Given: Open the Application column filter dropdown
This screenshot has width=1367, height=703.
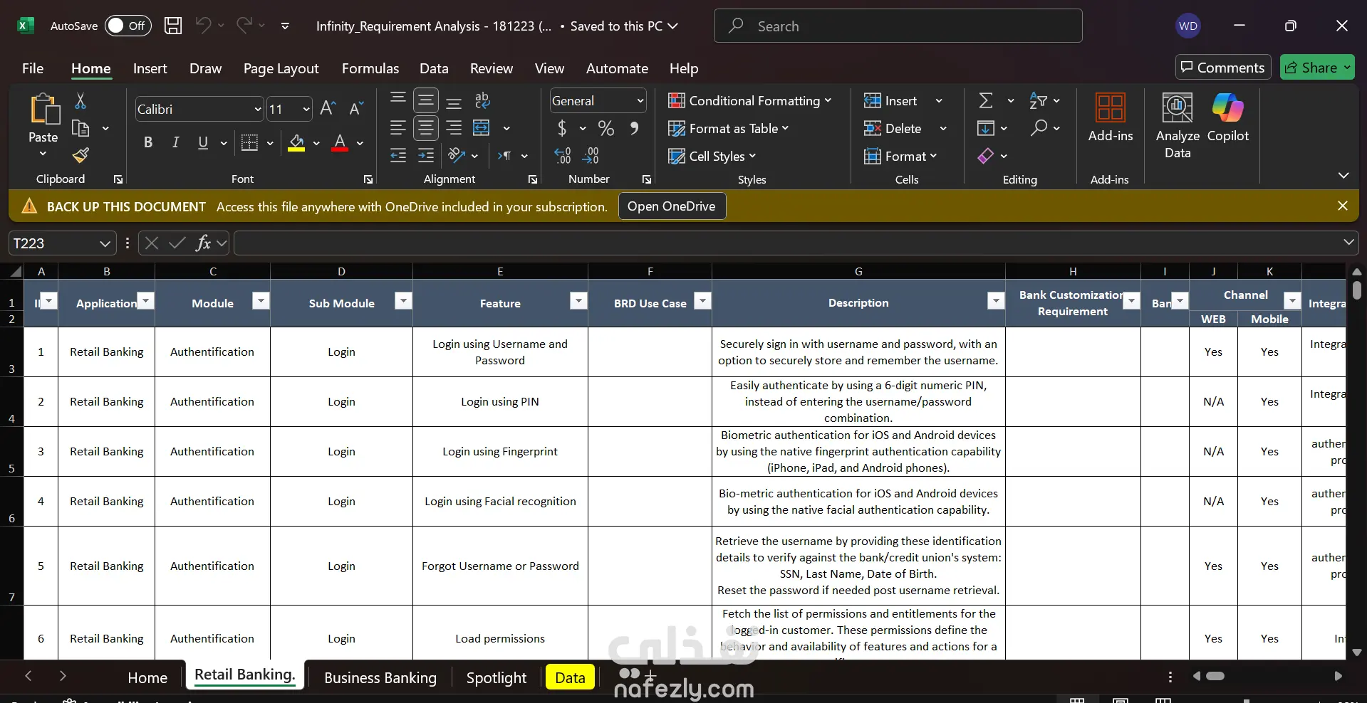Looking at the screenshot, I should point(145,301).
